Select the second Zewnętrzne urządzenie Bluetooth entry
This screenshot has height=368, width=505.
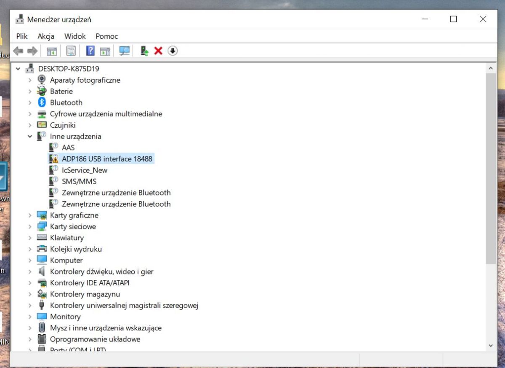click(x=116, y=204)
